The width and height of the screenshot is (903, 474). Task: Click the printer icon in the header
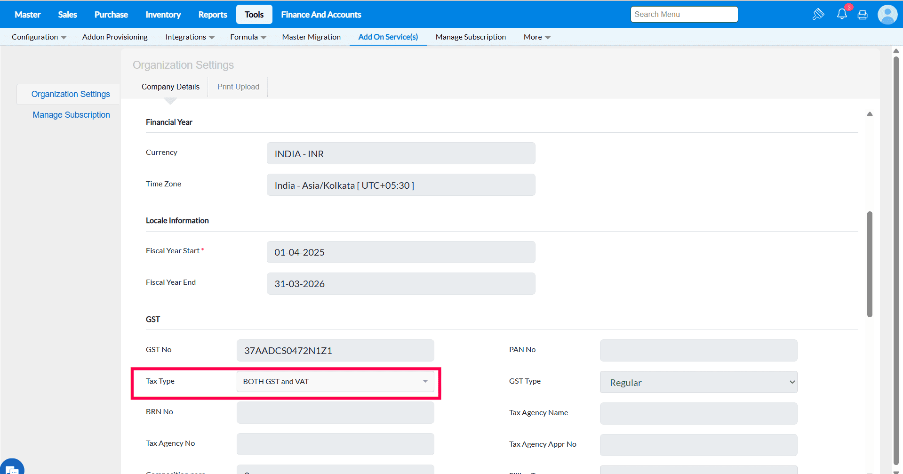pyautogui.click(x=863, y=15)
